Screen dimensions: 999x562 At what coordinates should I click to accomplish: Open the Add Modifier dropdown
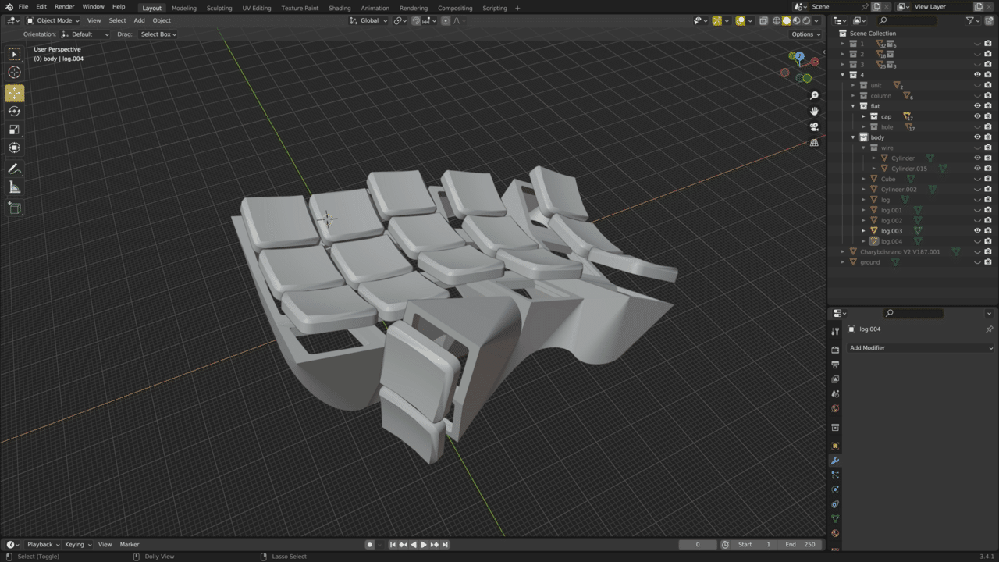921,348
